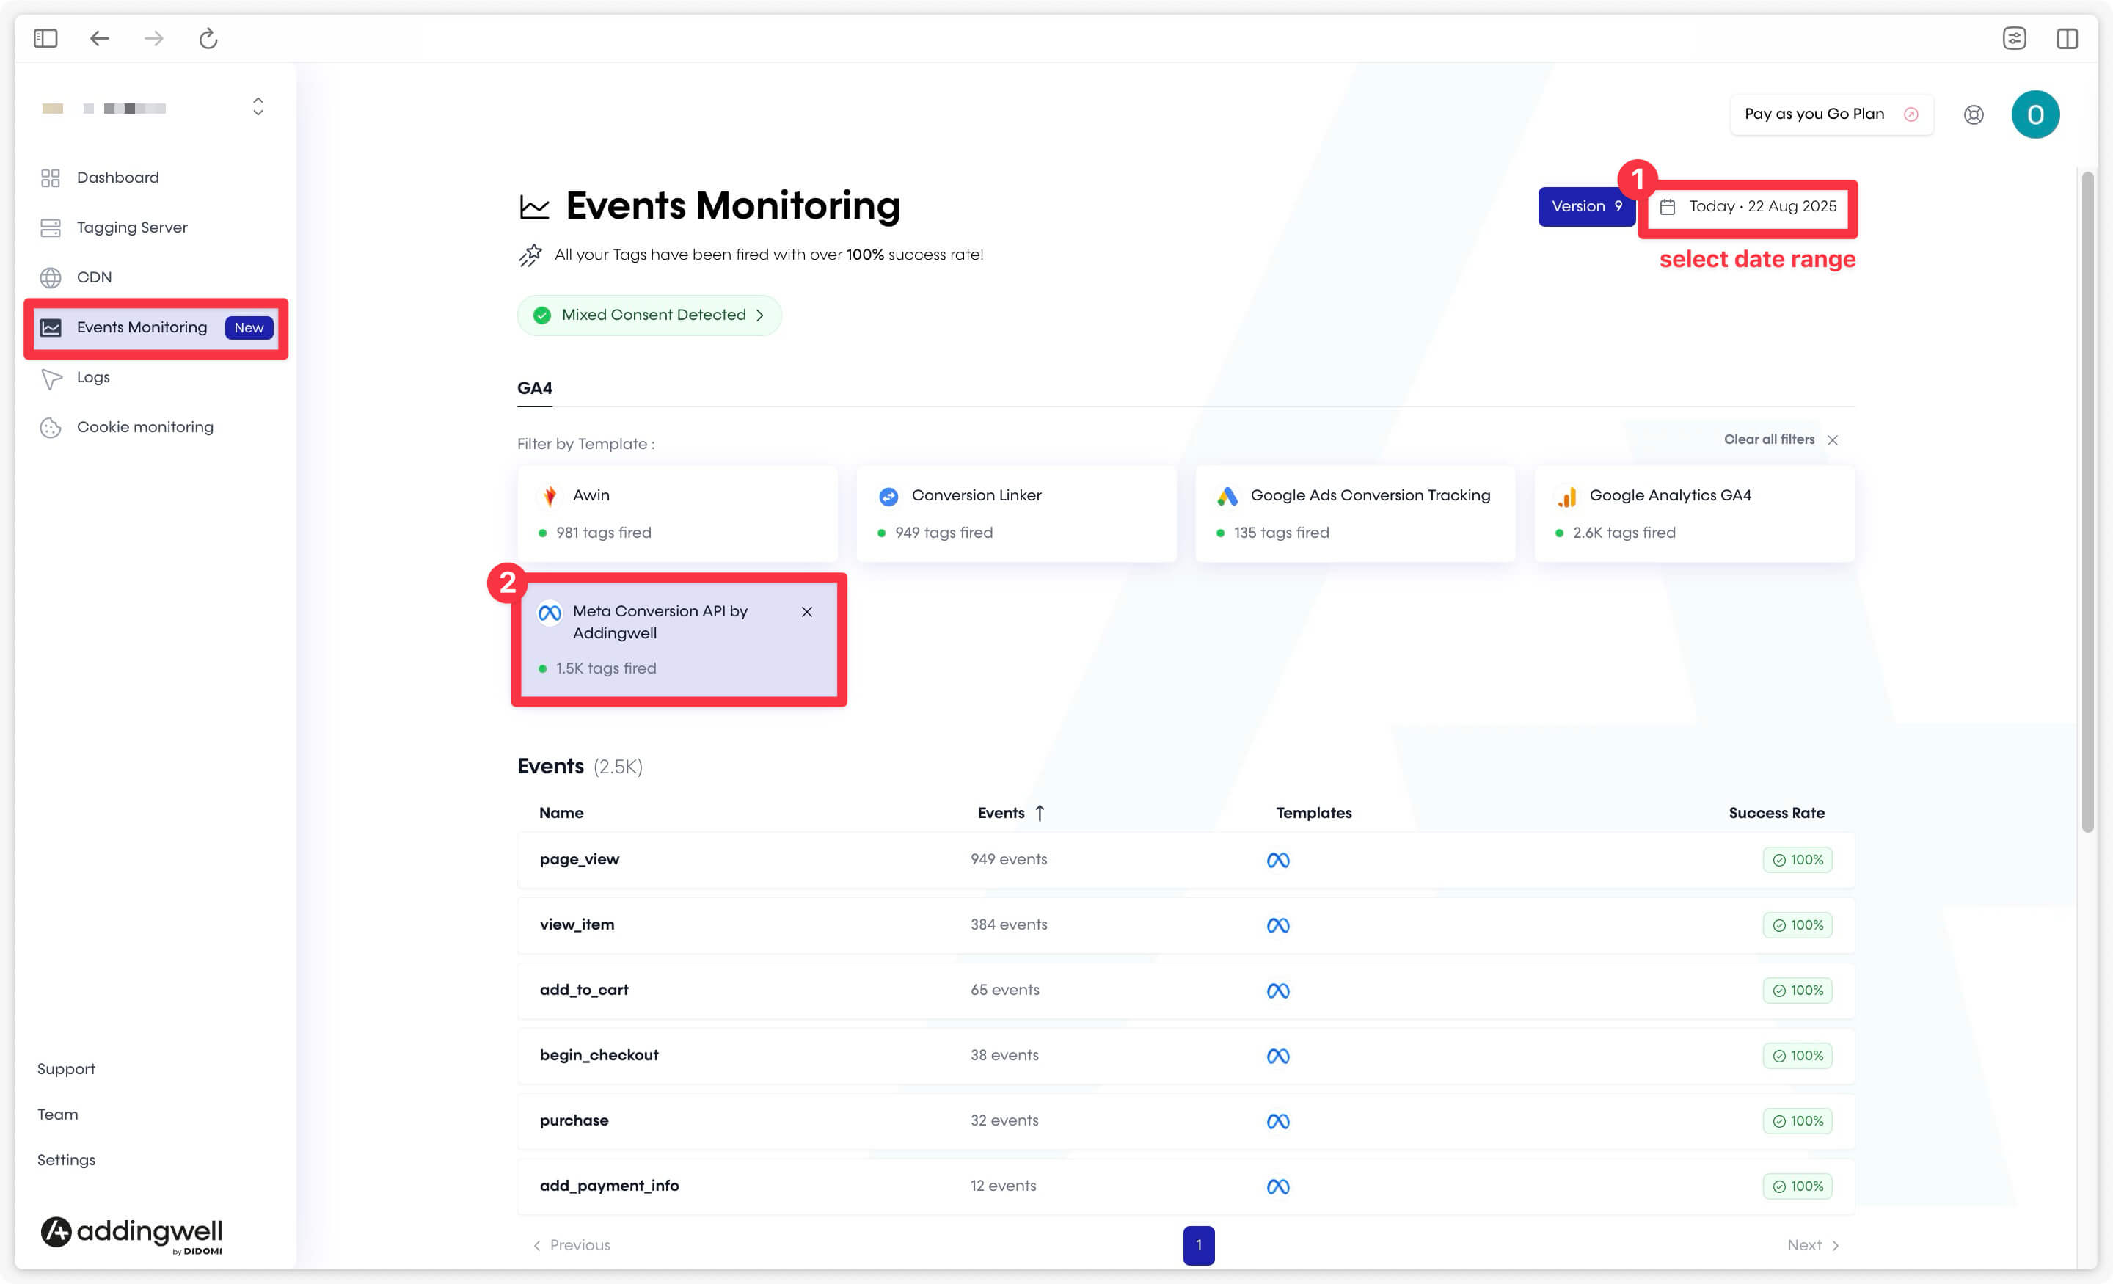Click the Conversion Linker icon
Image resolution: width=2113 pixels, height=1284 pixels.
click(888, 496)
